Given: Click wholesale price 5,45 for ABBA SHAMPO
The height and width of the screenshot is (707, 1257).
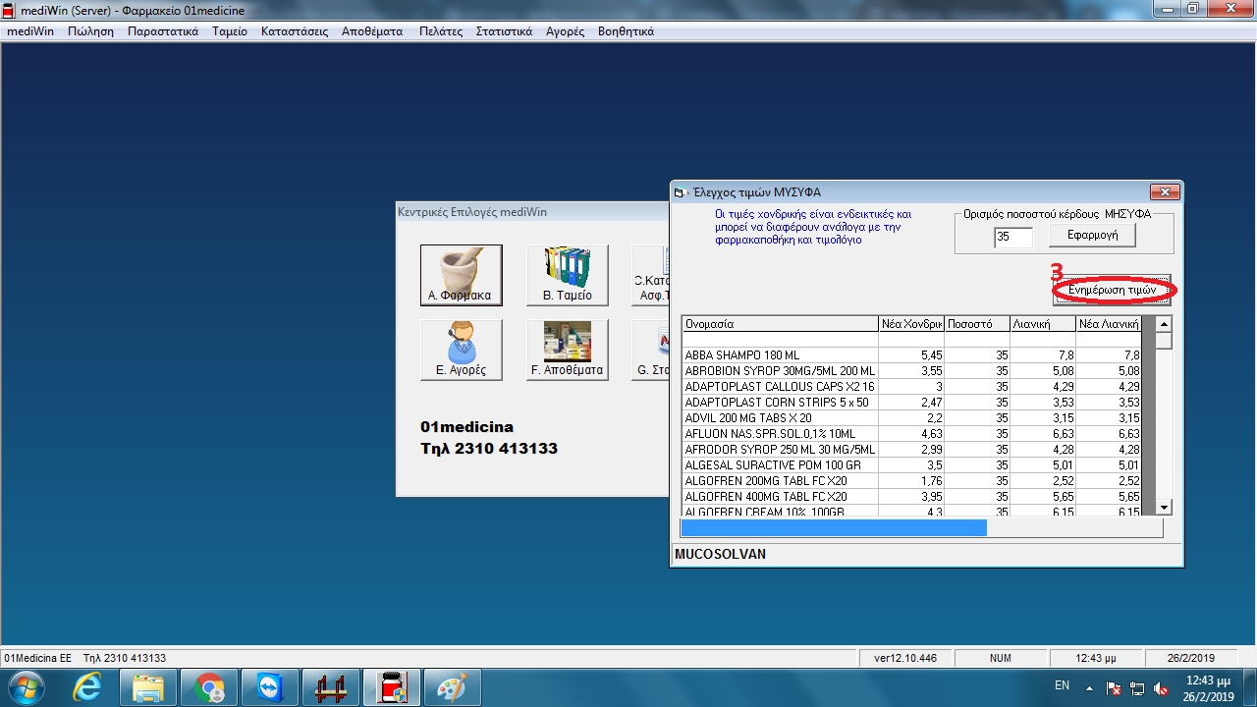Looking at the screenshot, I should [x=911, y=355].
